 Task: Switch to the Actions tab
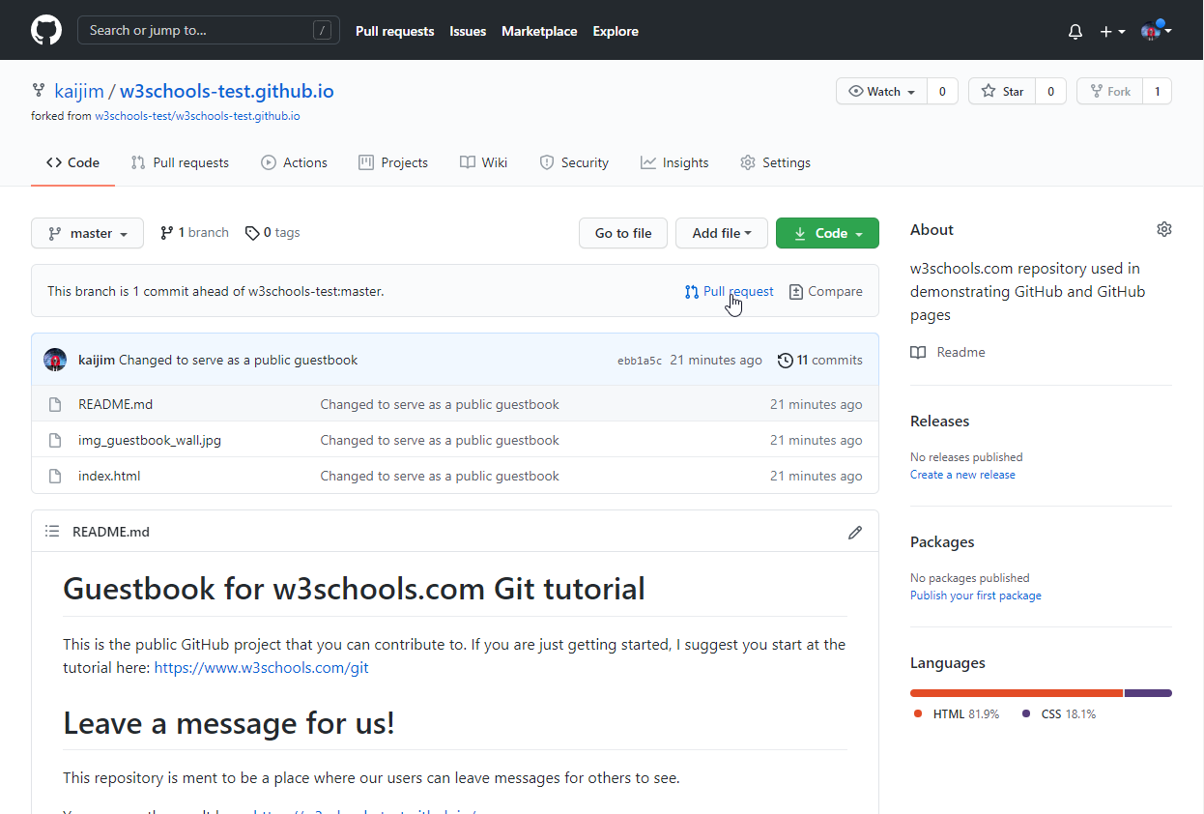[x=295, y=162]
